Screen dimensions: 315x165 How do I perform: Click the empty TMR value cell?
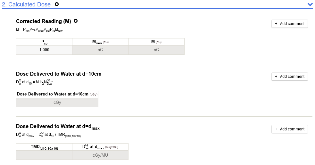click(44, 155)
